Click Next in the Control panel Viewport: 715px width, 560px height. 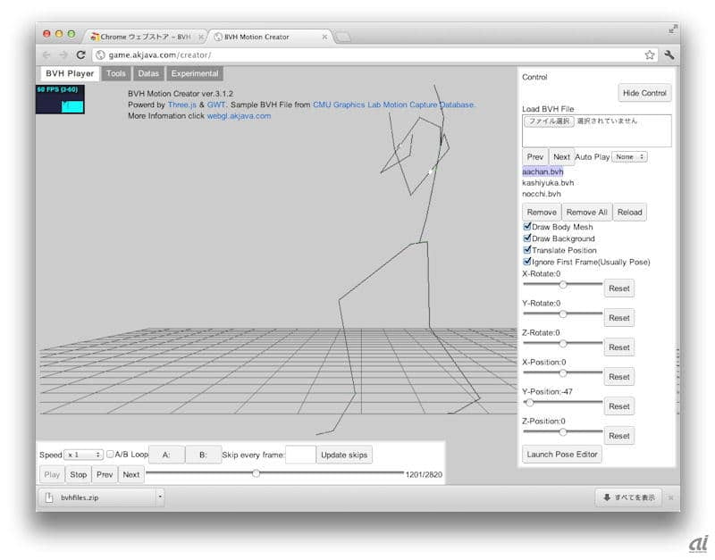[x=561, y=156]
